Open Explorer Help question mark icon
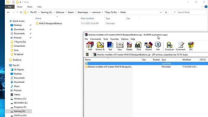This screenshot has width=208, height=117. [206, 7]
